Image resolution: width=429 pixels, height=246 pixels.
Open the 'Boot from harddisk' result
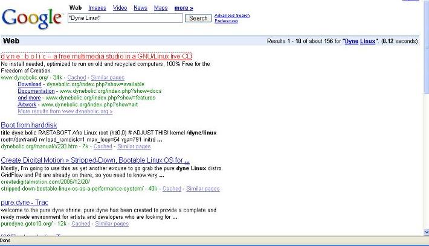point(29,125)
